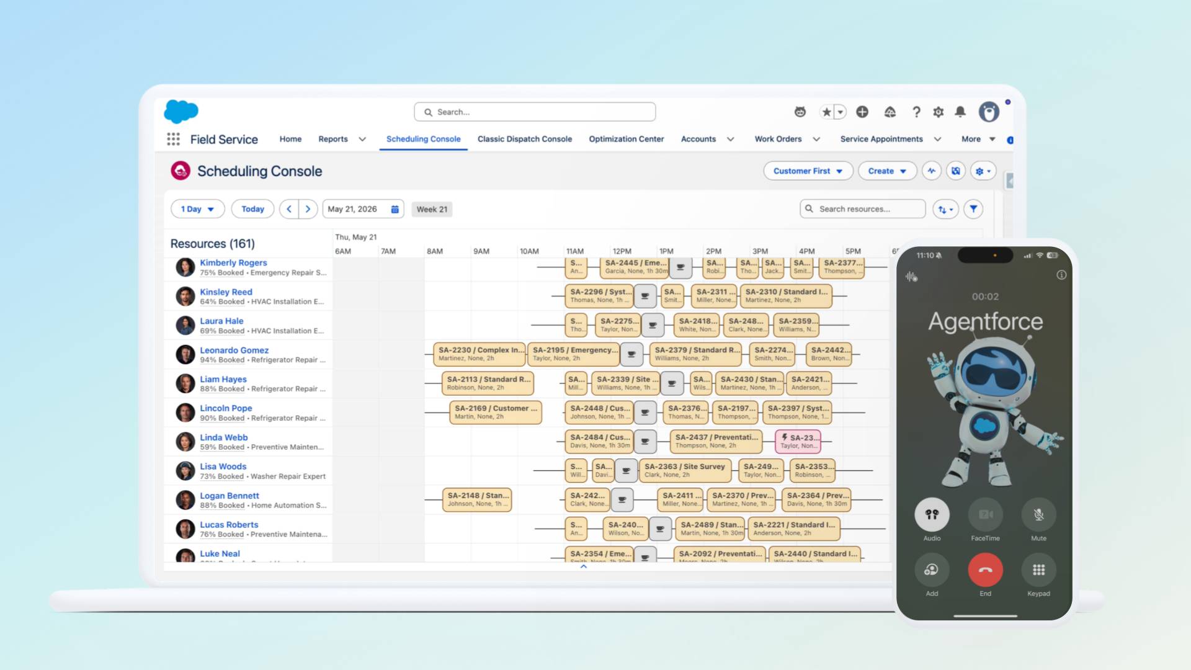Image resolution: width=1191 pixels, height=670 pixels.
Task: Expand the bottom panel chevron
Action: click(583, 566)
